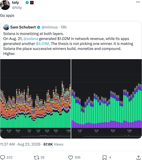Click the $4.01M cashtag link
142x160 pixels.
pos(42,44)
